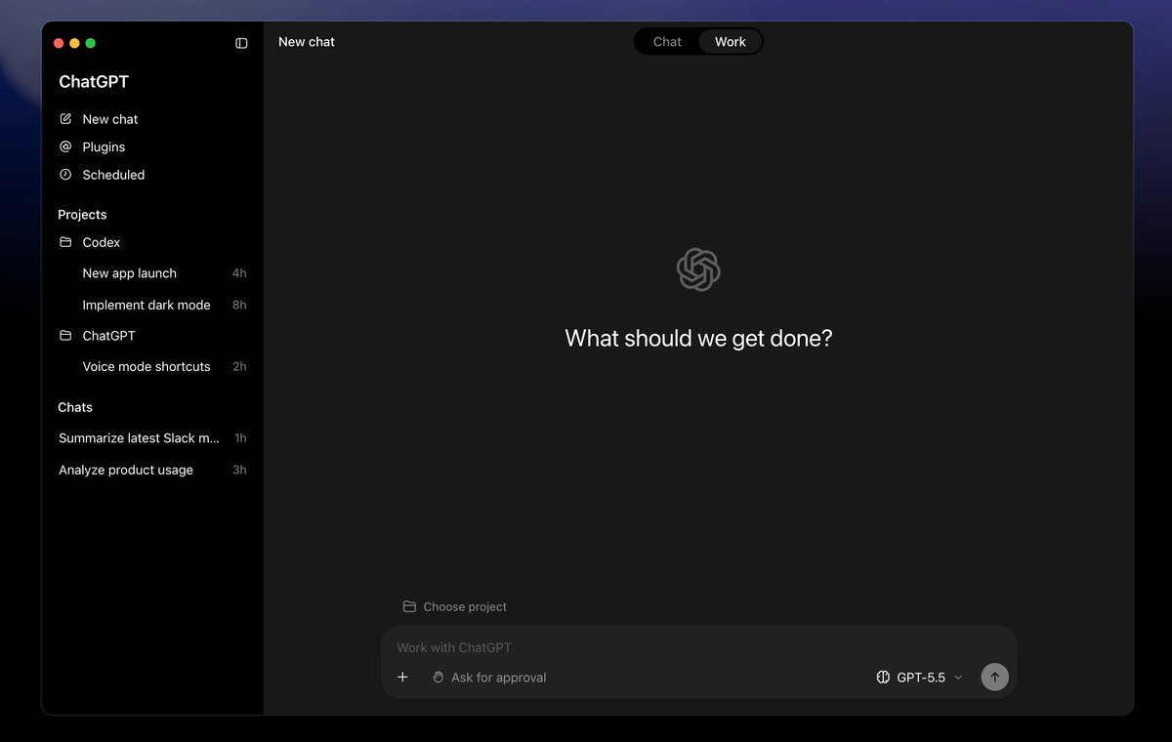Image resolution: width=1172 pixels, height=742 pixels.
Task: Click the plus attach icon in composer
Action: click(x=402, y=677)
